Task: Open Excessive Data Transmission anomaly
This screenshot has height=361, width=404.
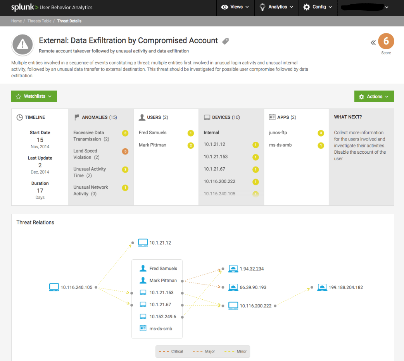Action: pyautogui.click(x=91, y=136)
